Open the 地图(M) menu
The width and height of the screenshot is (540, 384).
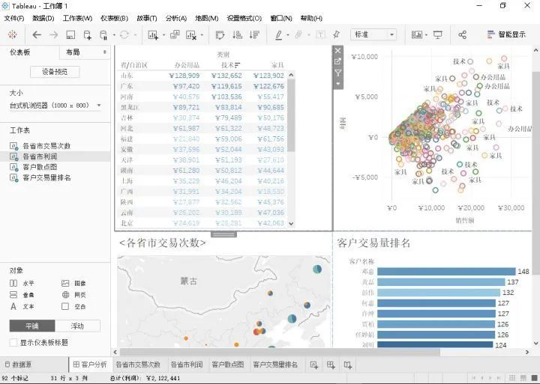(x=207, y=18)
